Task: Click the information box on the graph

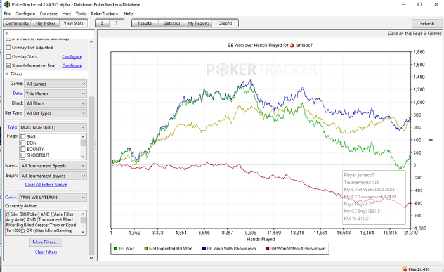Action: point(374,197)
